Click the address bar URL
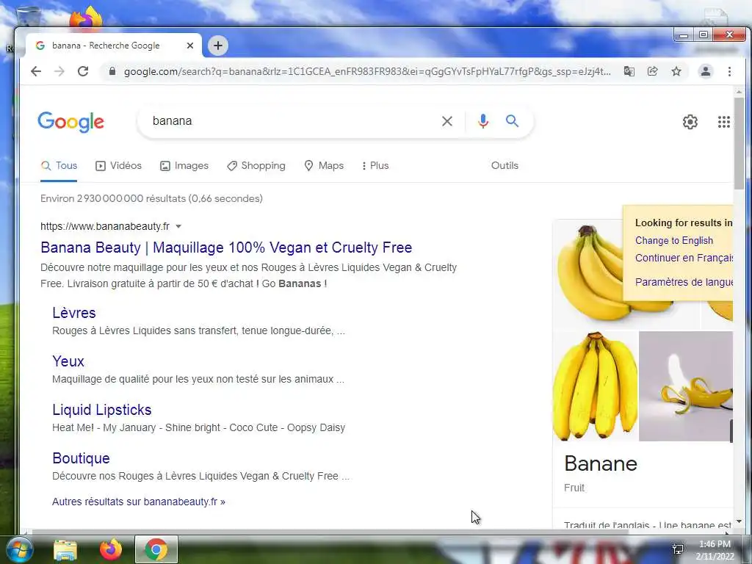This screenshot has height=564, width=752. [367, 71]
